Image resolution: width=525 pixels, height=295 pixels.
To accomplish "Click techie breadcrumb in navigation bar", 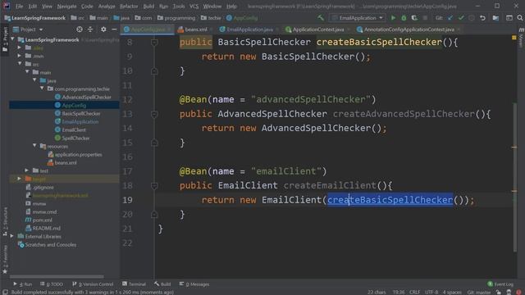I will click(x=214, y=18).
